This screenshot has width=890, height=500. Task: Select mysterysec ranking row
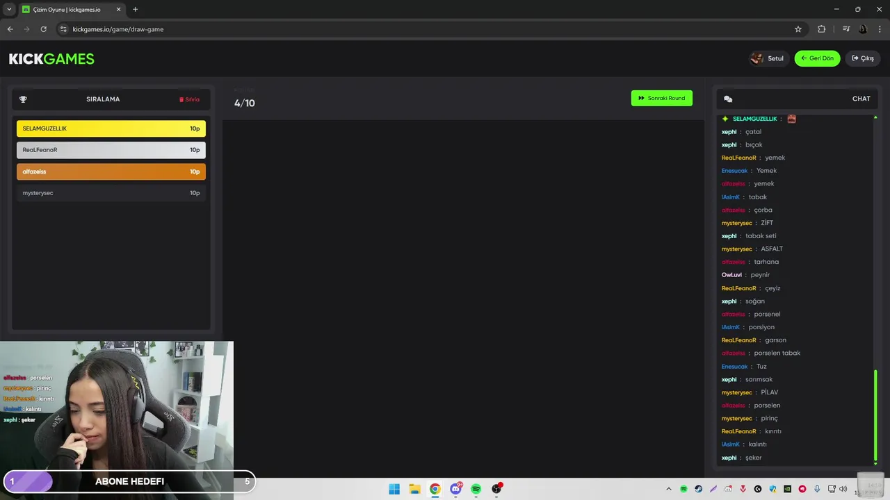tap(111, 193)
